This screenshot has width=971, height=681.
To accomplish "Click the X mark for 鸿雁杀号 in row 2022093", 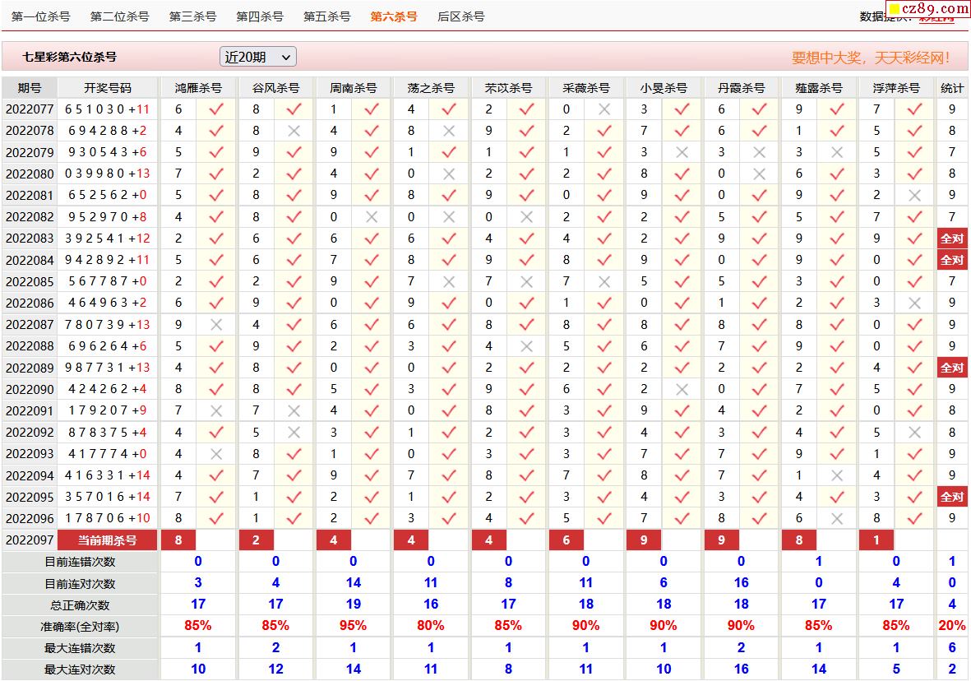I will [x=216, y=453].
